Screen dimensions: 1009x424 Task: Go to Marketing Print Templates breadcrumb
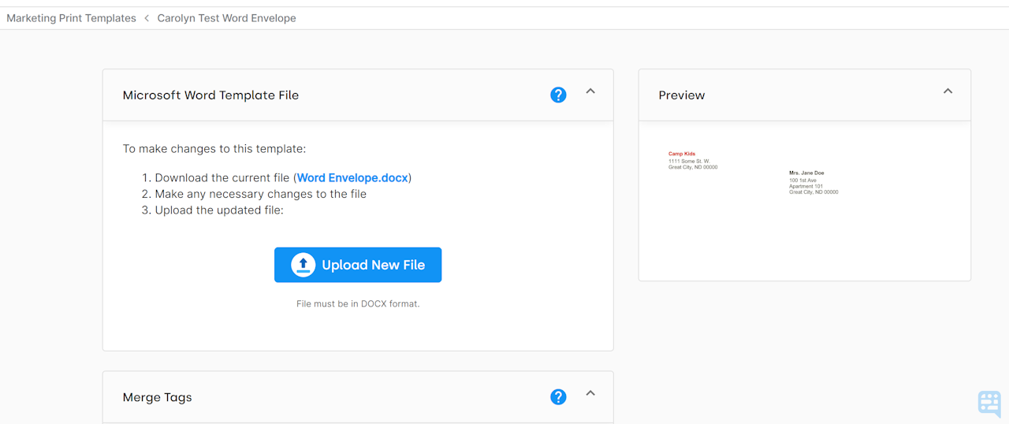[x=71, y=18]
